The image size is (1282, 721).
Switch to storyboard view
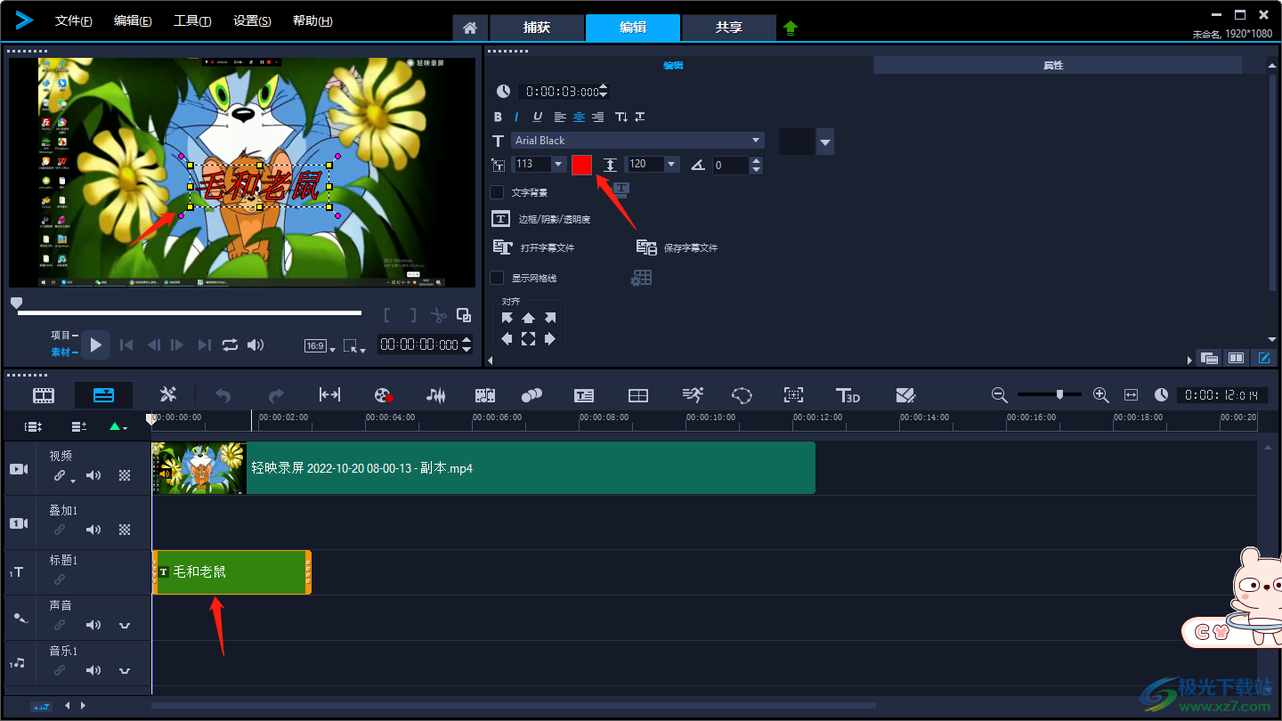44,395
